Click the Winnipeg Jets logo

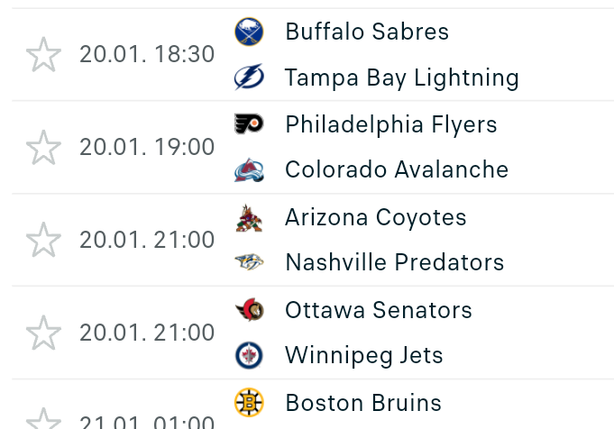tap(249, 355)
